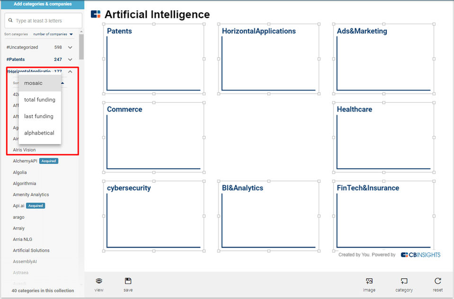Click the image export icon

[369, 281]
